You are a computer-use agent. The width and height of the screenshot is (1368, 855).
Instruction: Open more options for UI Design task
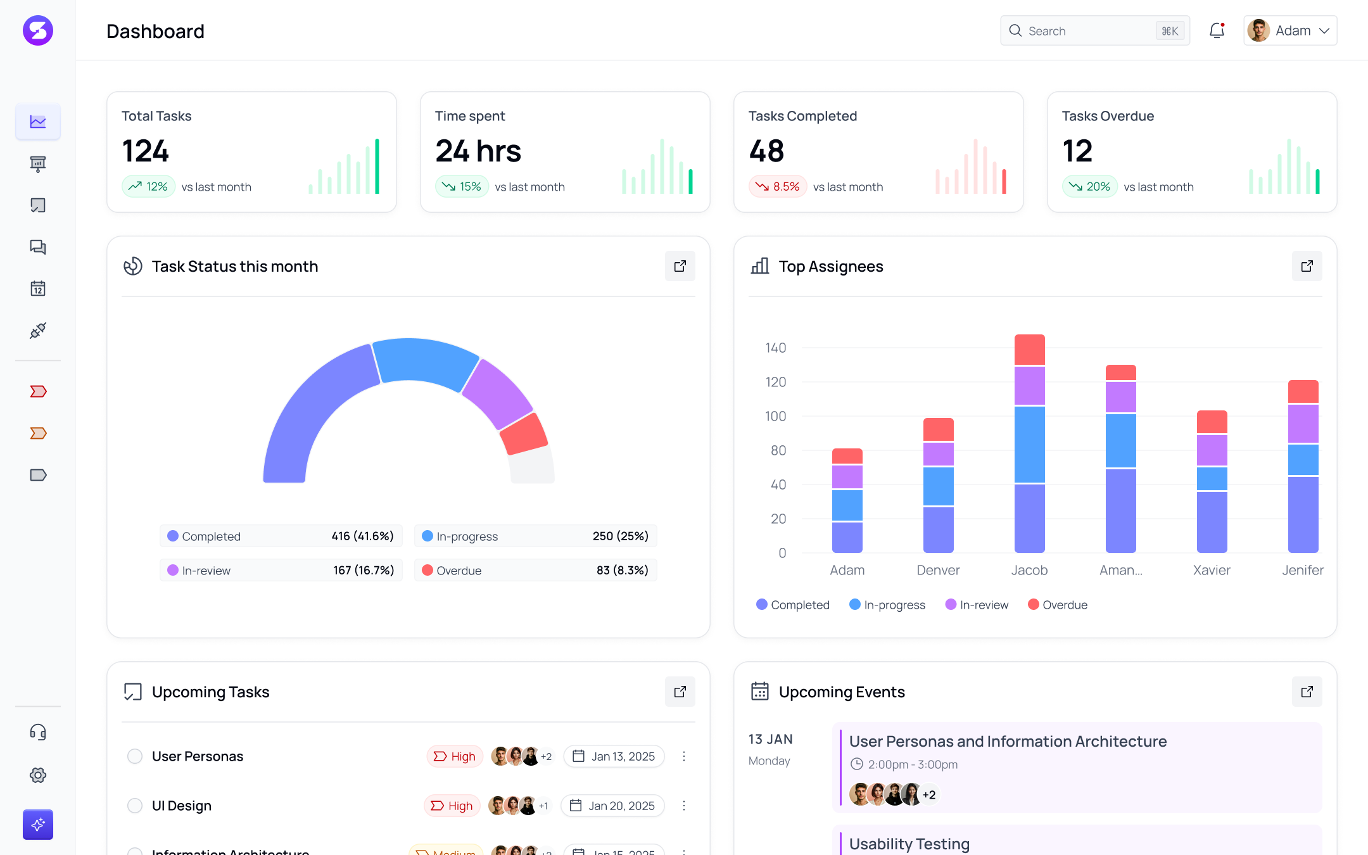coord(684,806)
